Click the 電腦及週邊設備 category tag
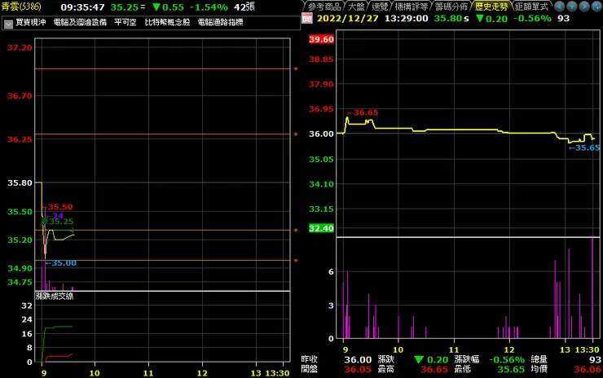This screenshot has height=378, width=603. 80,22
